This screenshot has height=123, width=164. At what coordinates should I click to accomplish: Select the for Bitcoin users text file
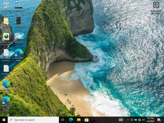tap(6, 71)
